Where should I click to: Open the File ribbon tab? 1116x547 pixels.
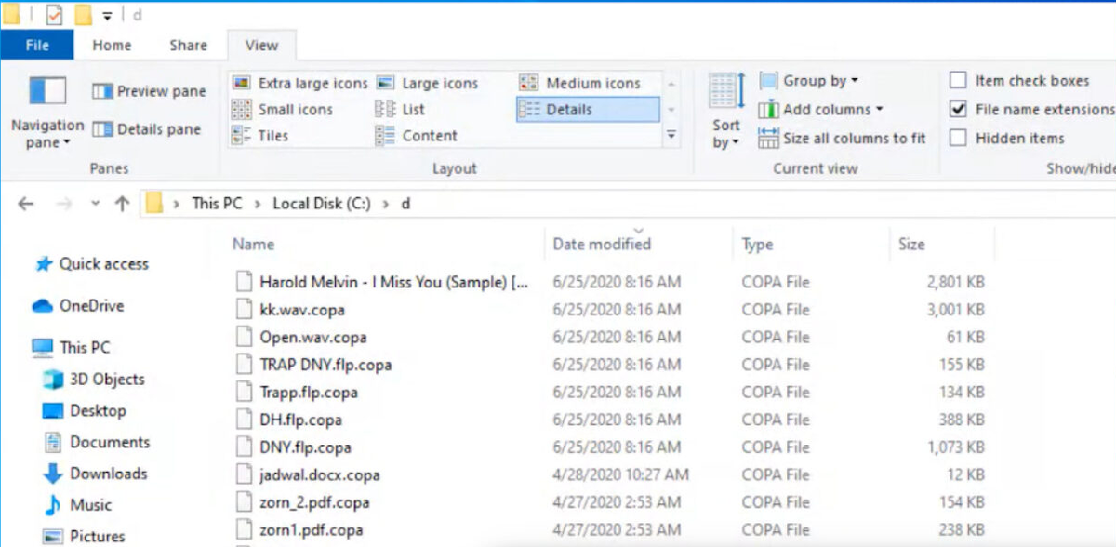point(37,45)
